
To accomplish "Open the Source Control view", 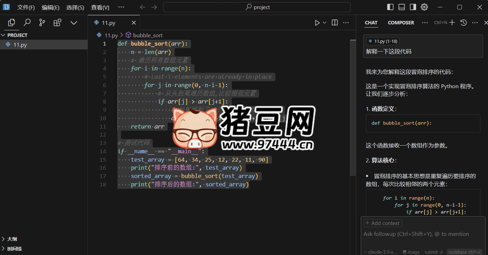I will (x=42, y=22).
